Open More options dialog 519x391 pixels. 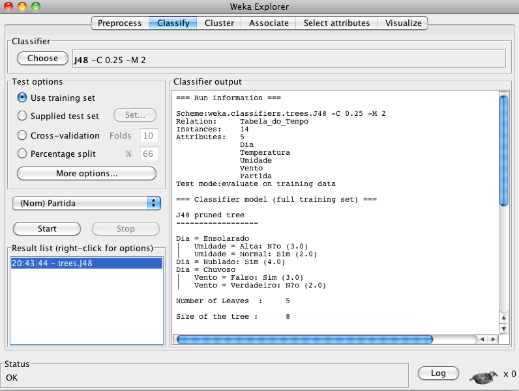[87, 174]
